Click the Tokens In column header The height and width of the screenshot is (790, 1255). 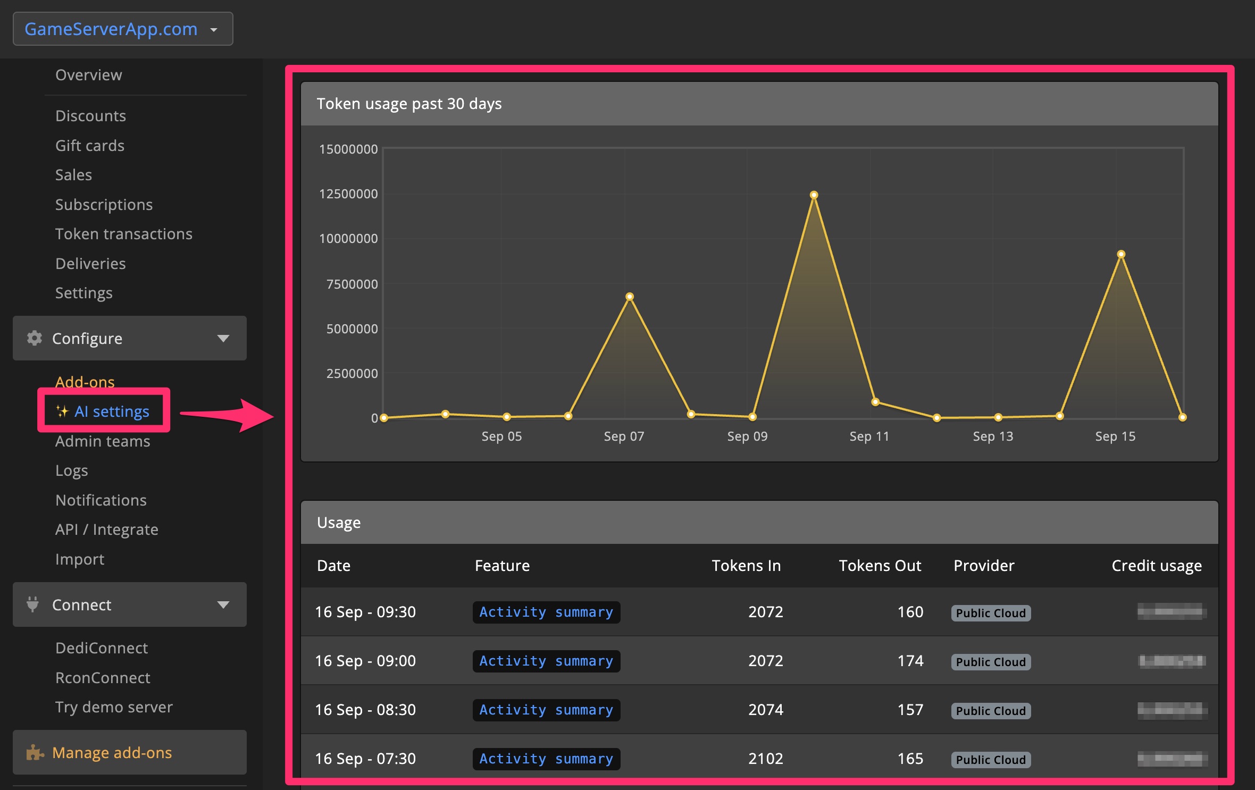746,565
